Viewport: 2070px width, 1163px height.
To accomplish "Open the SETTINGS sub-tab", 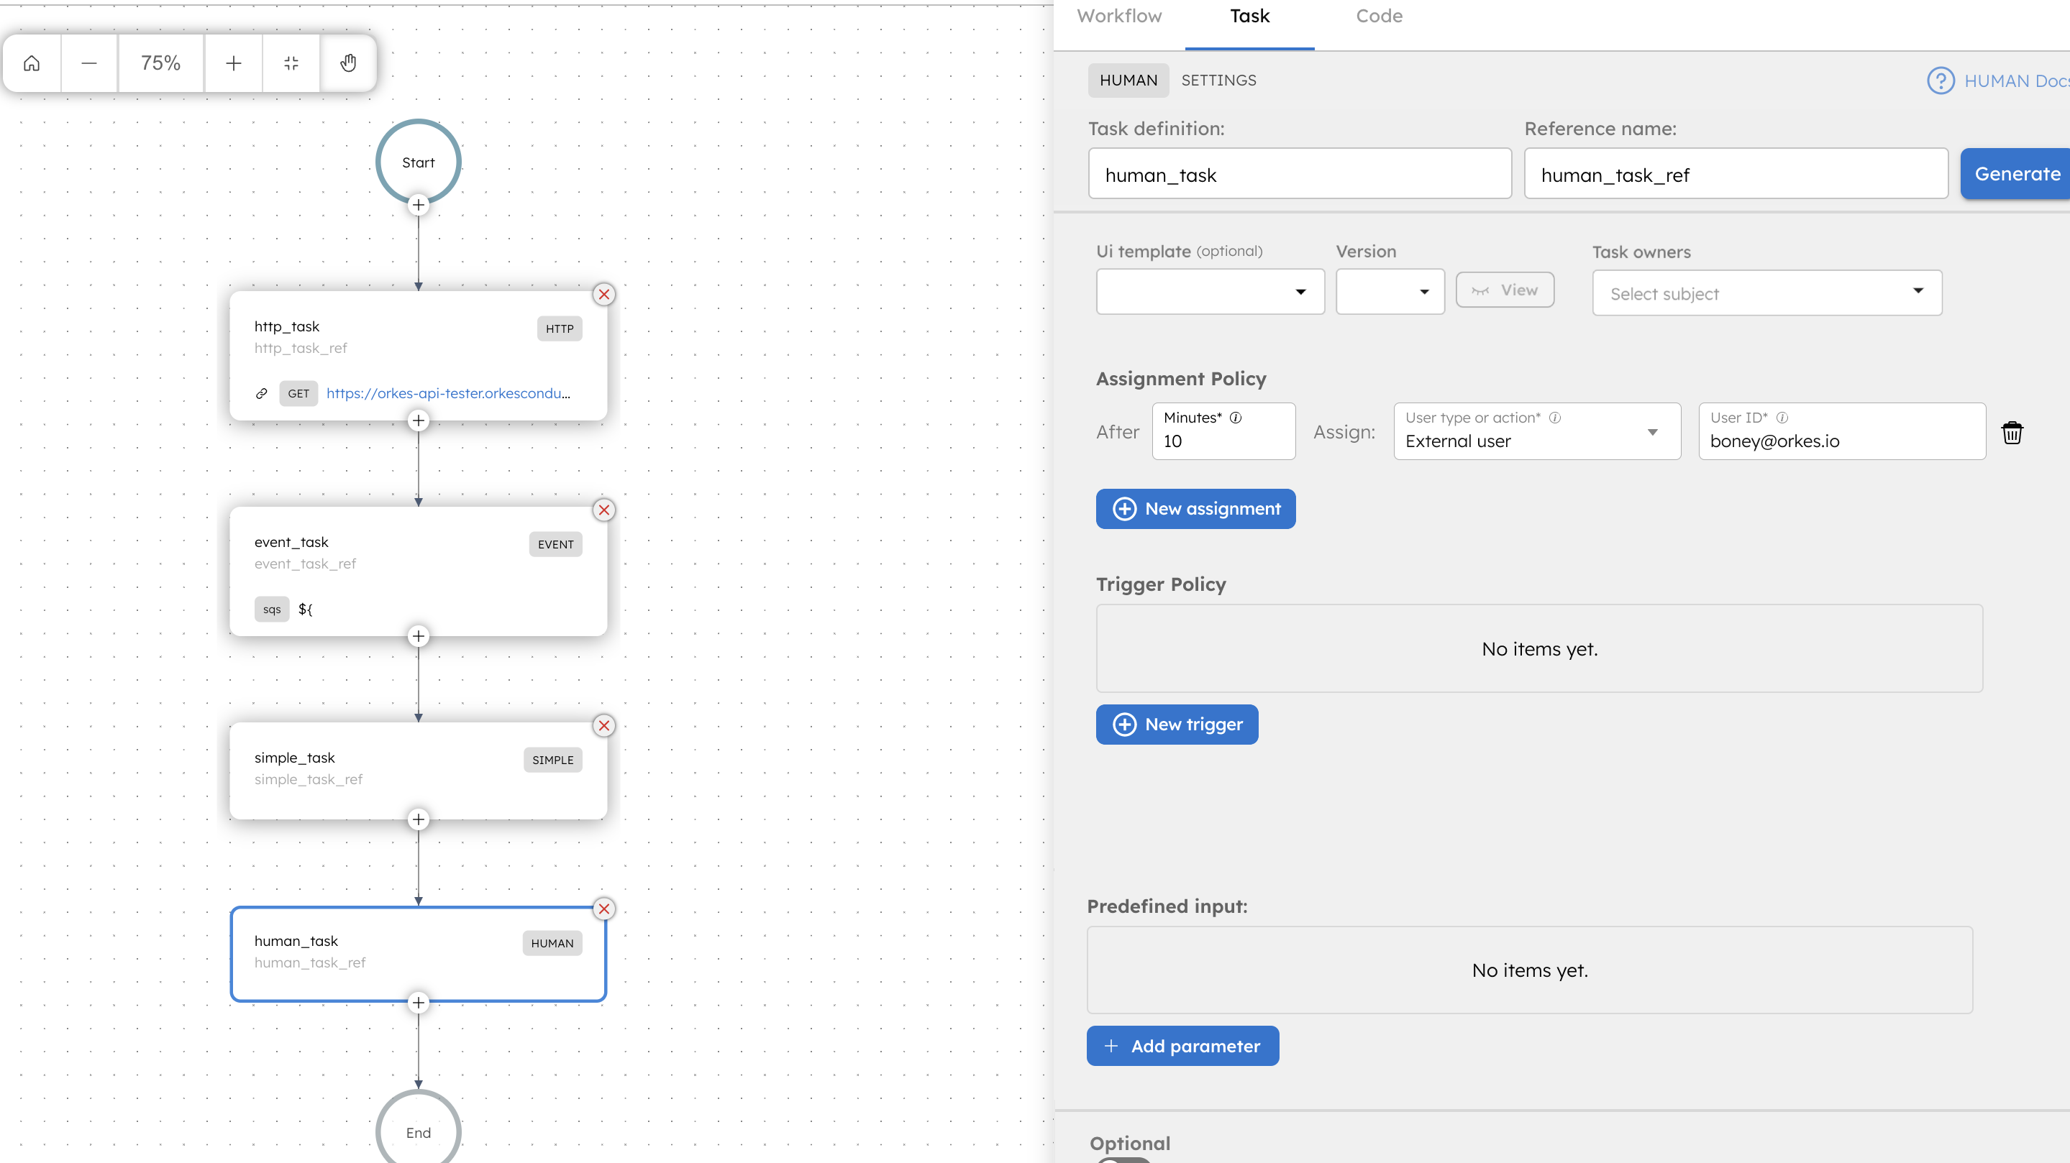I will (1218, 81).
